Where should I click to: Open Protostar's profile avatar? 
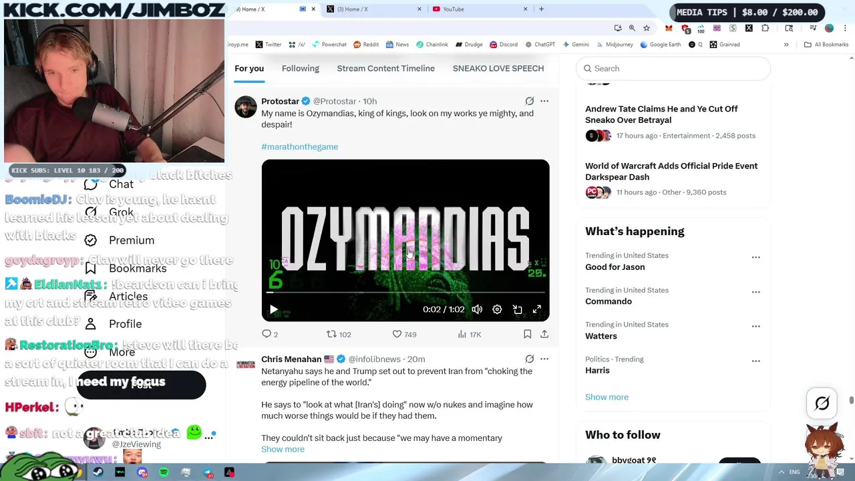246,107
